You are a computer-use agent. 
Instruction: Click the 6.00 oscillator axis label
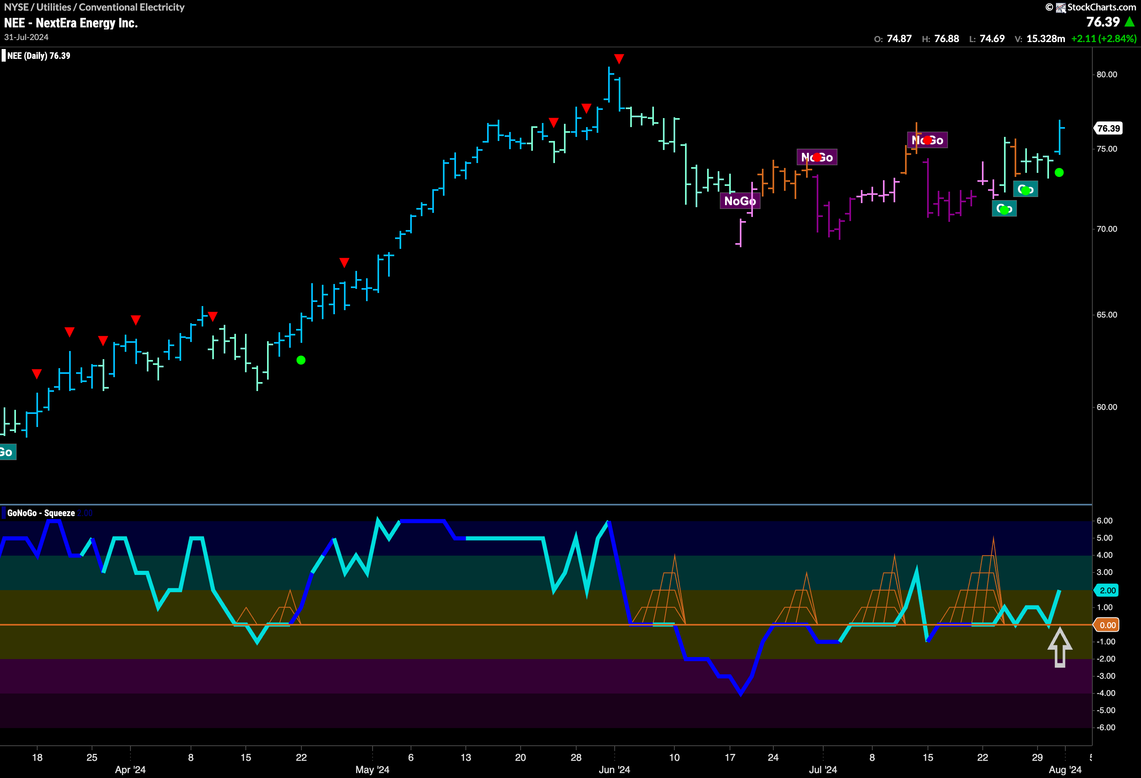(1105, 521)
